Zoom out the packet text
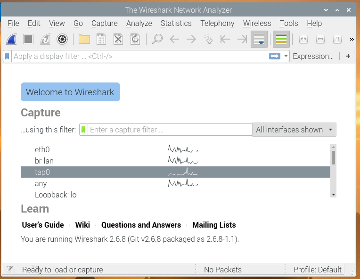Viewport: 360px width, 279px height. (x=320, y=39)
